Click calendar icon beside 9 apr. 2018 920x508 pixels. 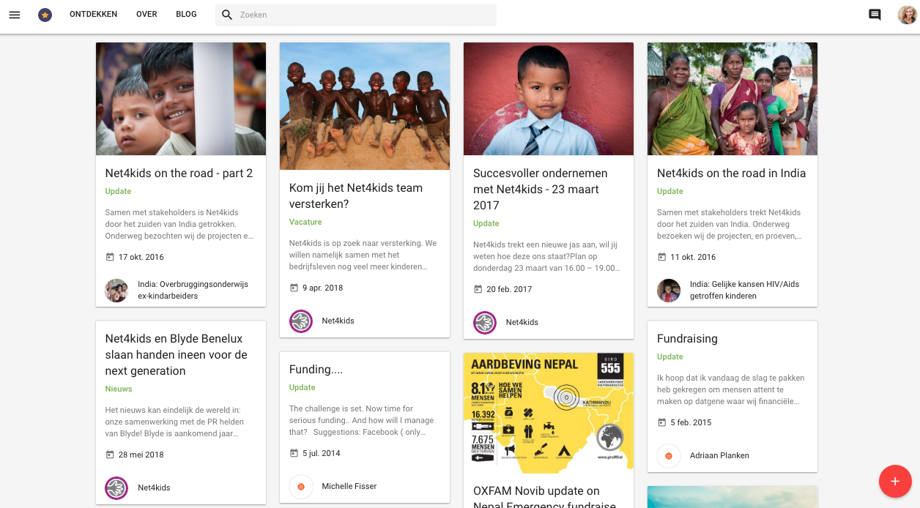click(294, 288)
